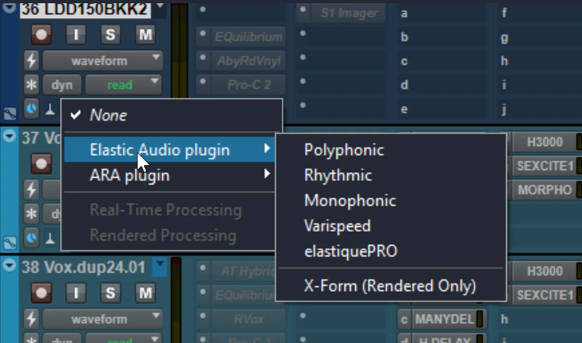Mute track 38 Vox.dup24.01
Viewport: 582px width, 343px height.
point(145,293)
